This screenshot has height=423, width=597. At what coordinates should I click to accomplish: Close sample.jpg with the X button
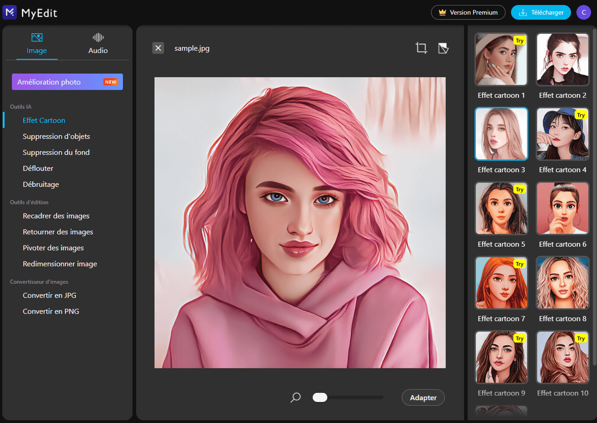158,47
